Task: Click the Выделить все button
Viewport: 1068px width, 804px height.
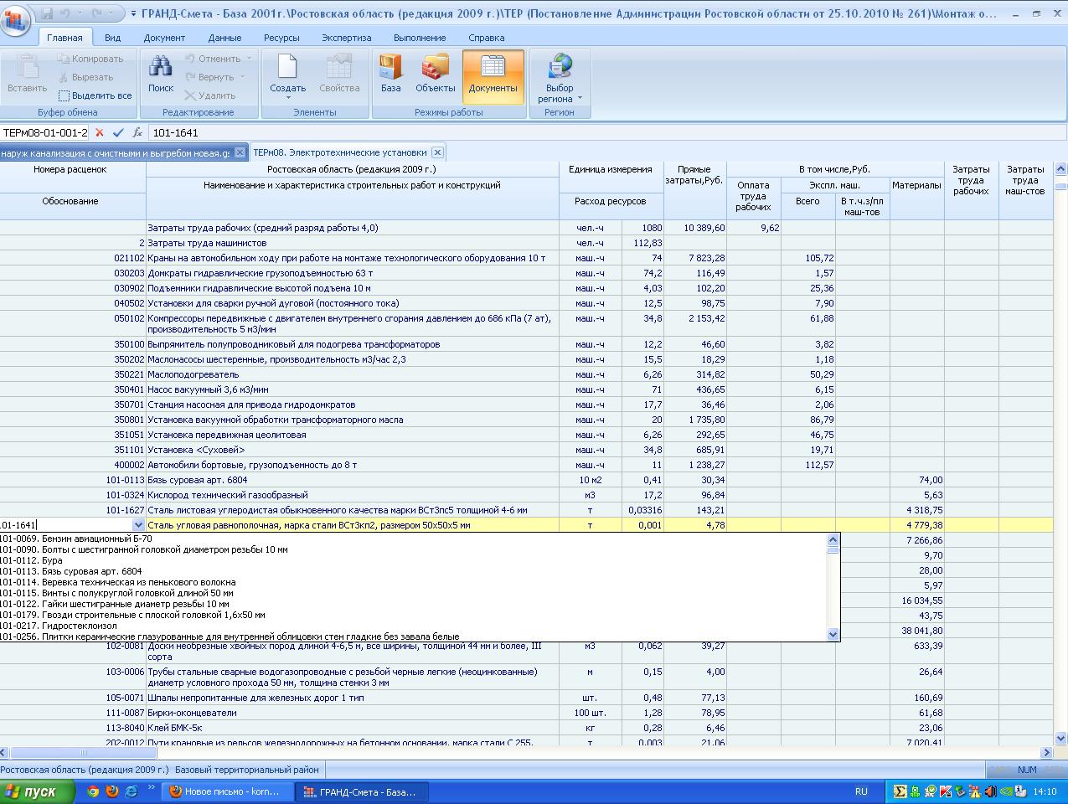Action: pos(95,95)
